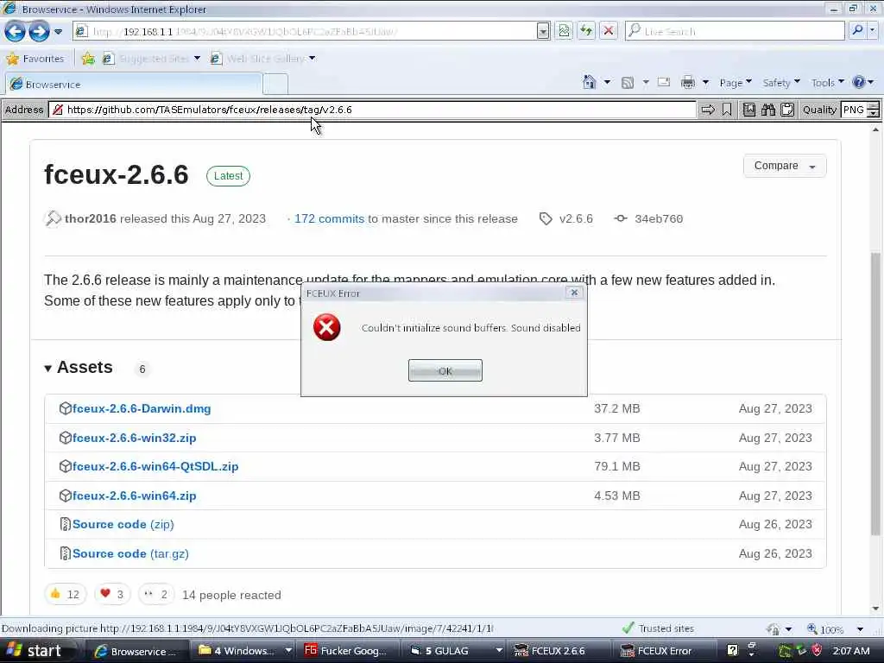Open the Compare dropdown button
Image resolution: width=884 pixels, height=663 pixels.
pyautogui.click(x=785, y=166)
